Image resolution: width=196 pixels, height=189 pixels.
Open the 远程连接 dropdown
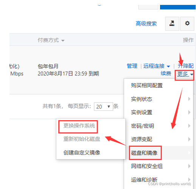coord(157,66)
